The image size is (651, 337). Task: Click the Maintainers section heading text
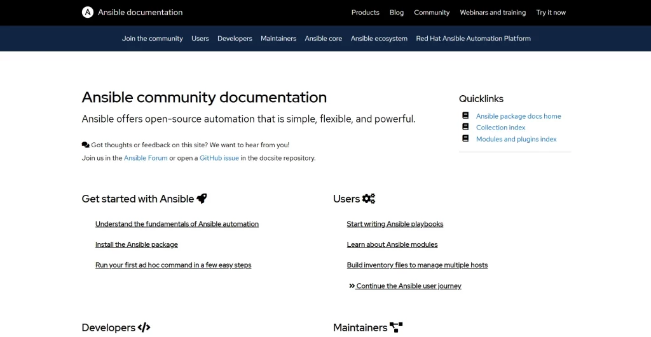(x=360, y=327)
